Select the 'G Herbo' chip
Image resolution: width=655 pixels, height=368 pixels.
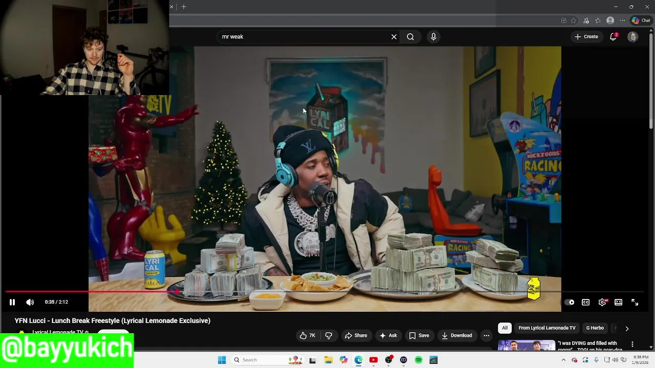coord(595,328)
